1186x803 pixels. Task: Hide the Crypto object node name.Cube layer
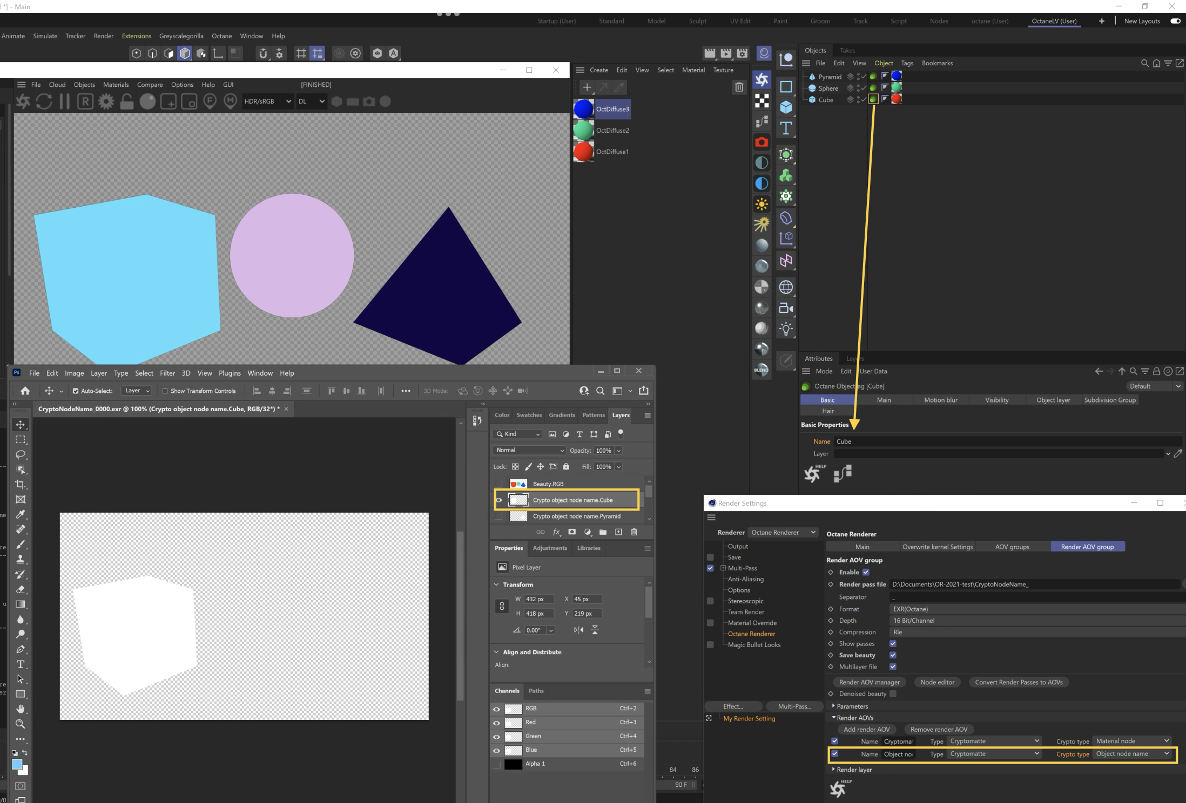click(x=498, y=500)
